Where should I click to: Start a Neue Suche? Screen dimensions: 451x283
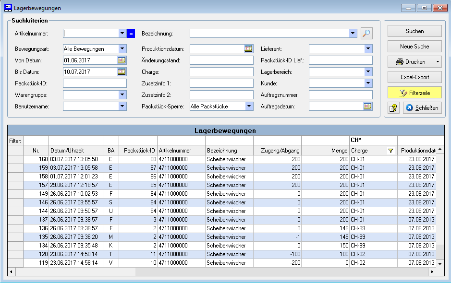click(x=414, y=47)
